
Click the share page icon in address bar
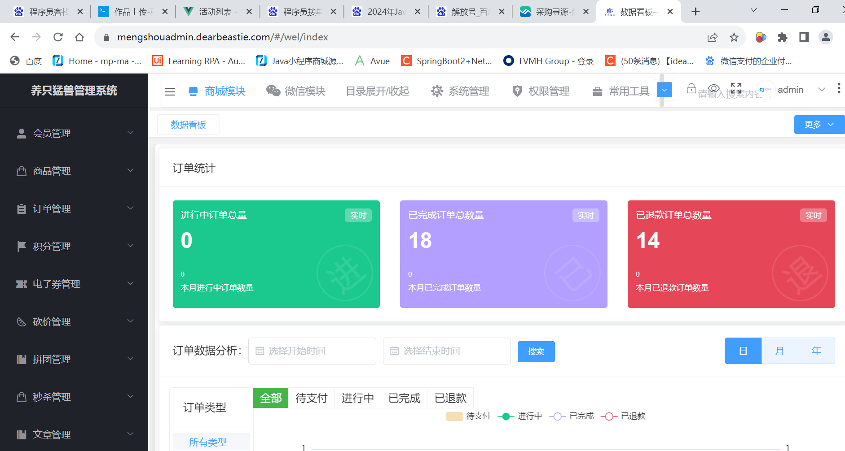pyautogui.click(x=713, y=37)
